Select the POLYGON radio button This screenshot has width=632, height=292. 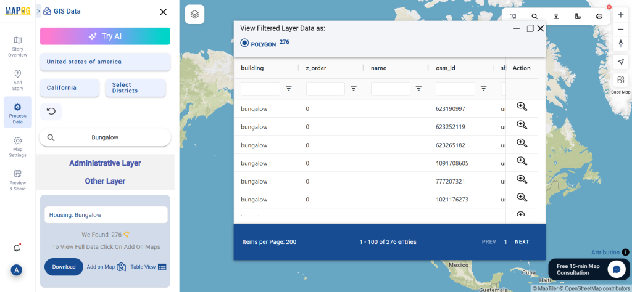pyautogui.click(x=244, y=43)
